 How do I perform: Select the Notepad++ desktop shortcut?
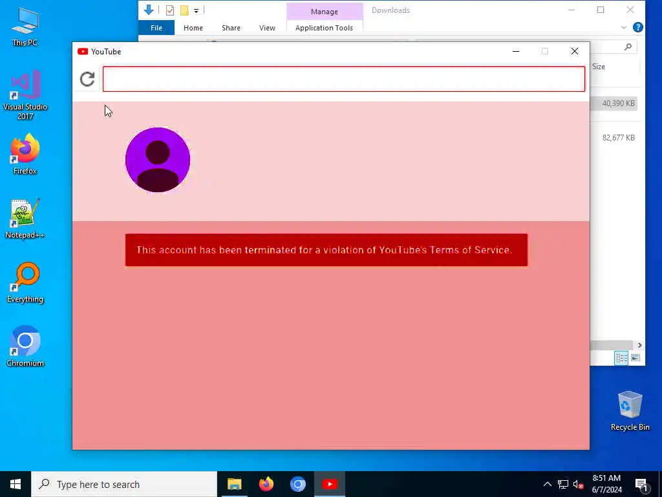pos(25,219)
